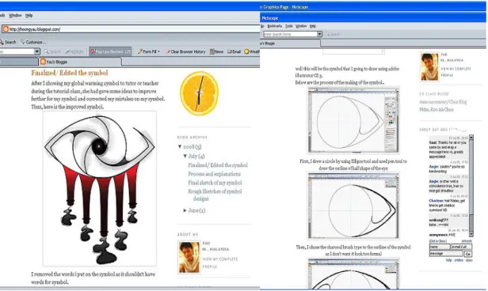Click the Search magnifier icon in left toolbar
Screen dimensions: 488x291
pos(2,42)
